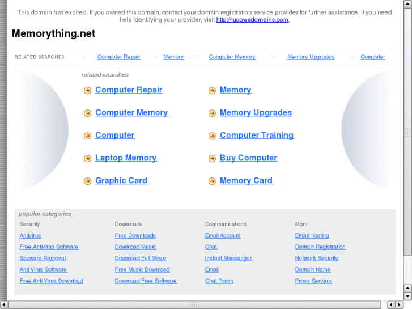412x309 pixels.
Task: Open the Email Hosting link
Action: pyautogui.click(x=312, y=236)
